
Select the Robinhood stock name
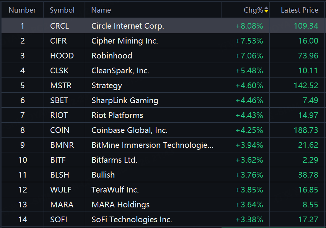[112, 56]
